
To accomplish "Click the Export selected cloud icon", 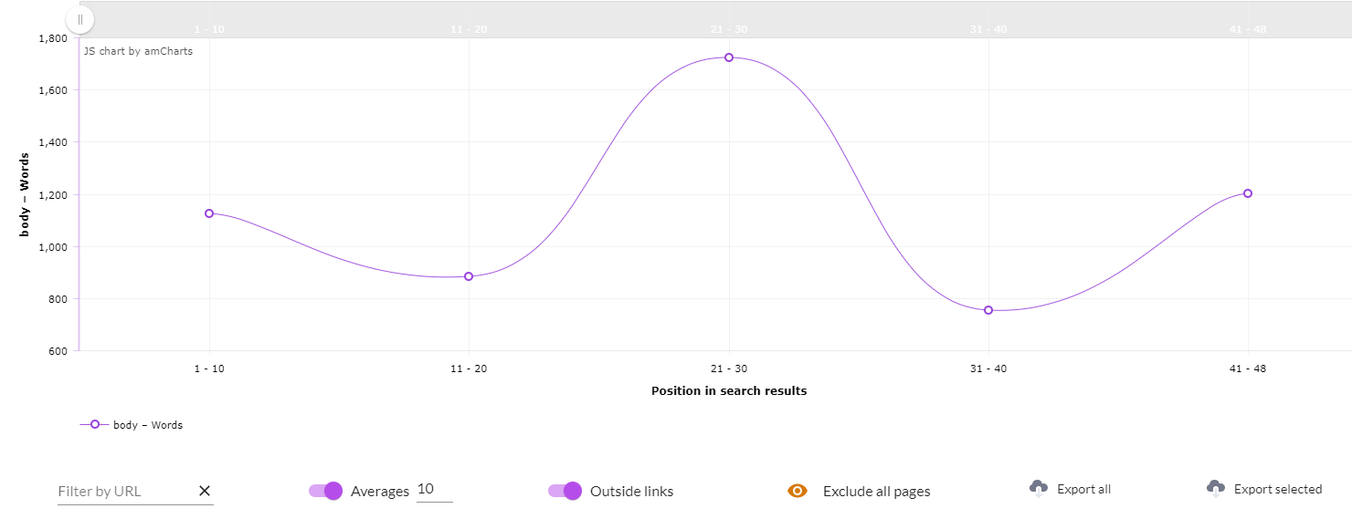I will [1216, 488].
